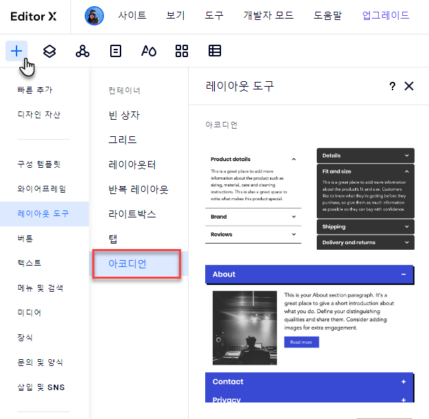Screen dimensions: 429x419
Task: Expand the Reviews accordion row
Action: click(253, 235)
